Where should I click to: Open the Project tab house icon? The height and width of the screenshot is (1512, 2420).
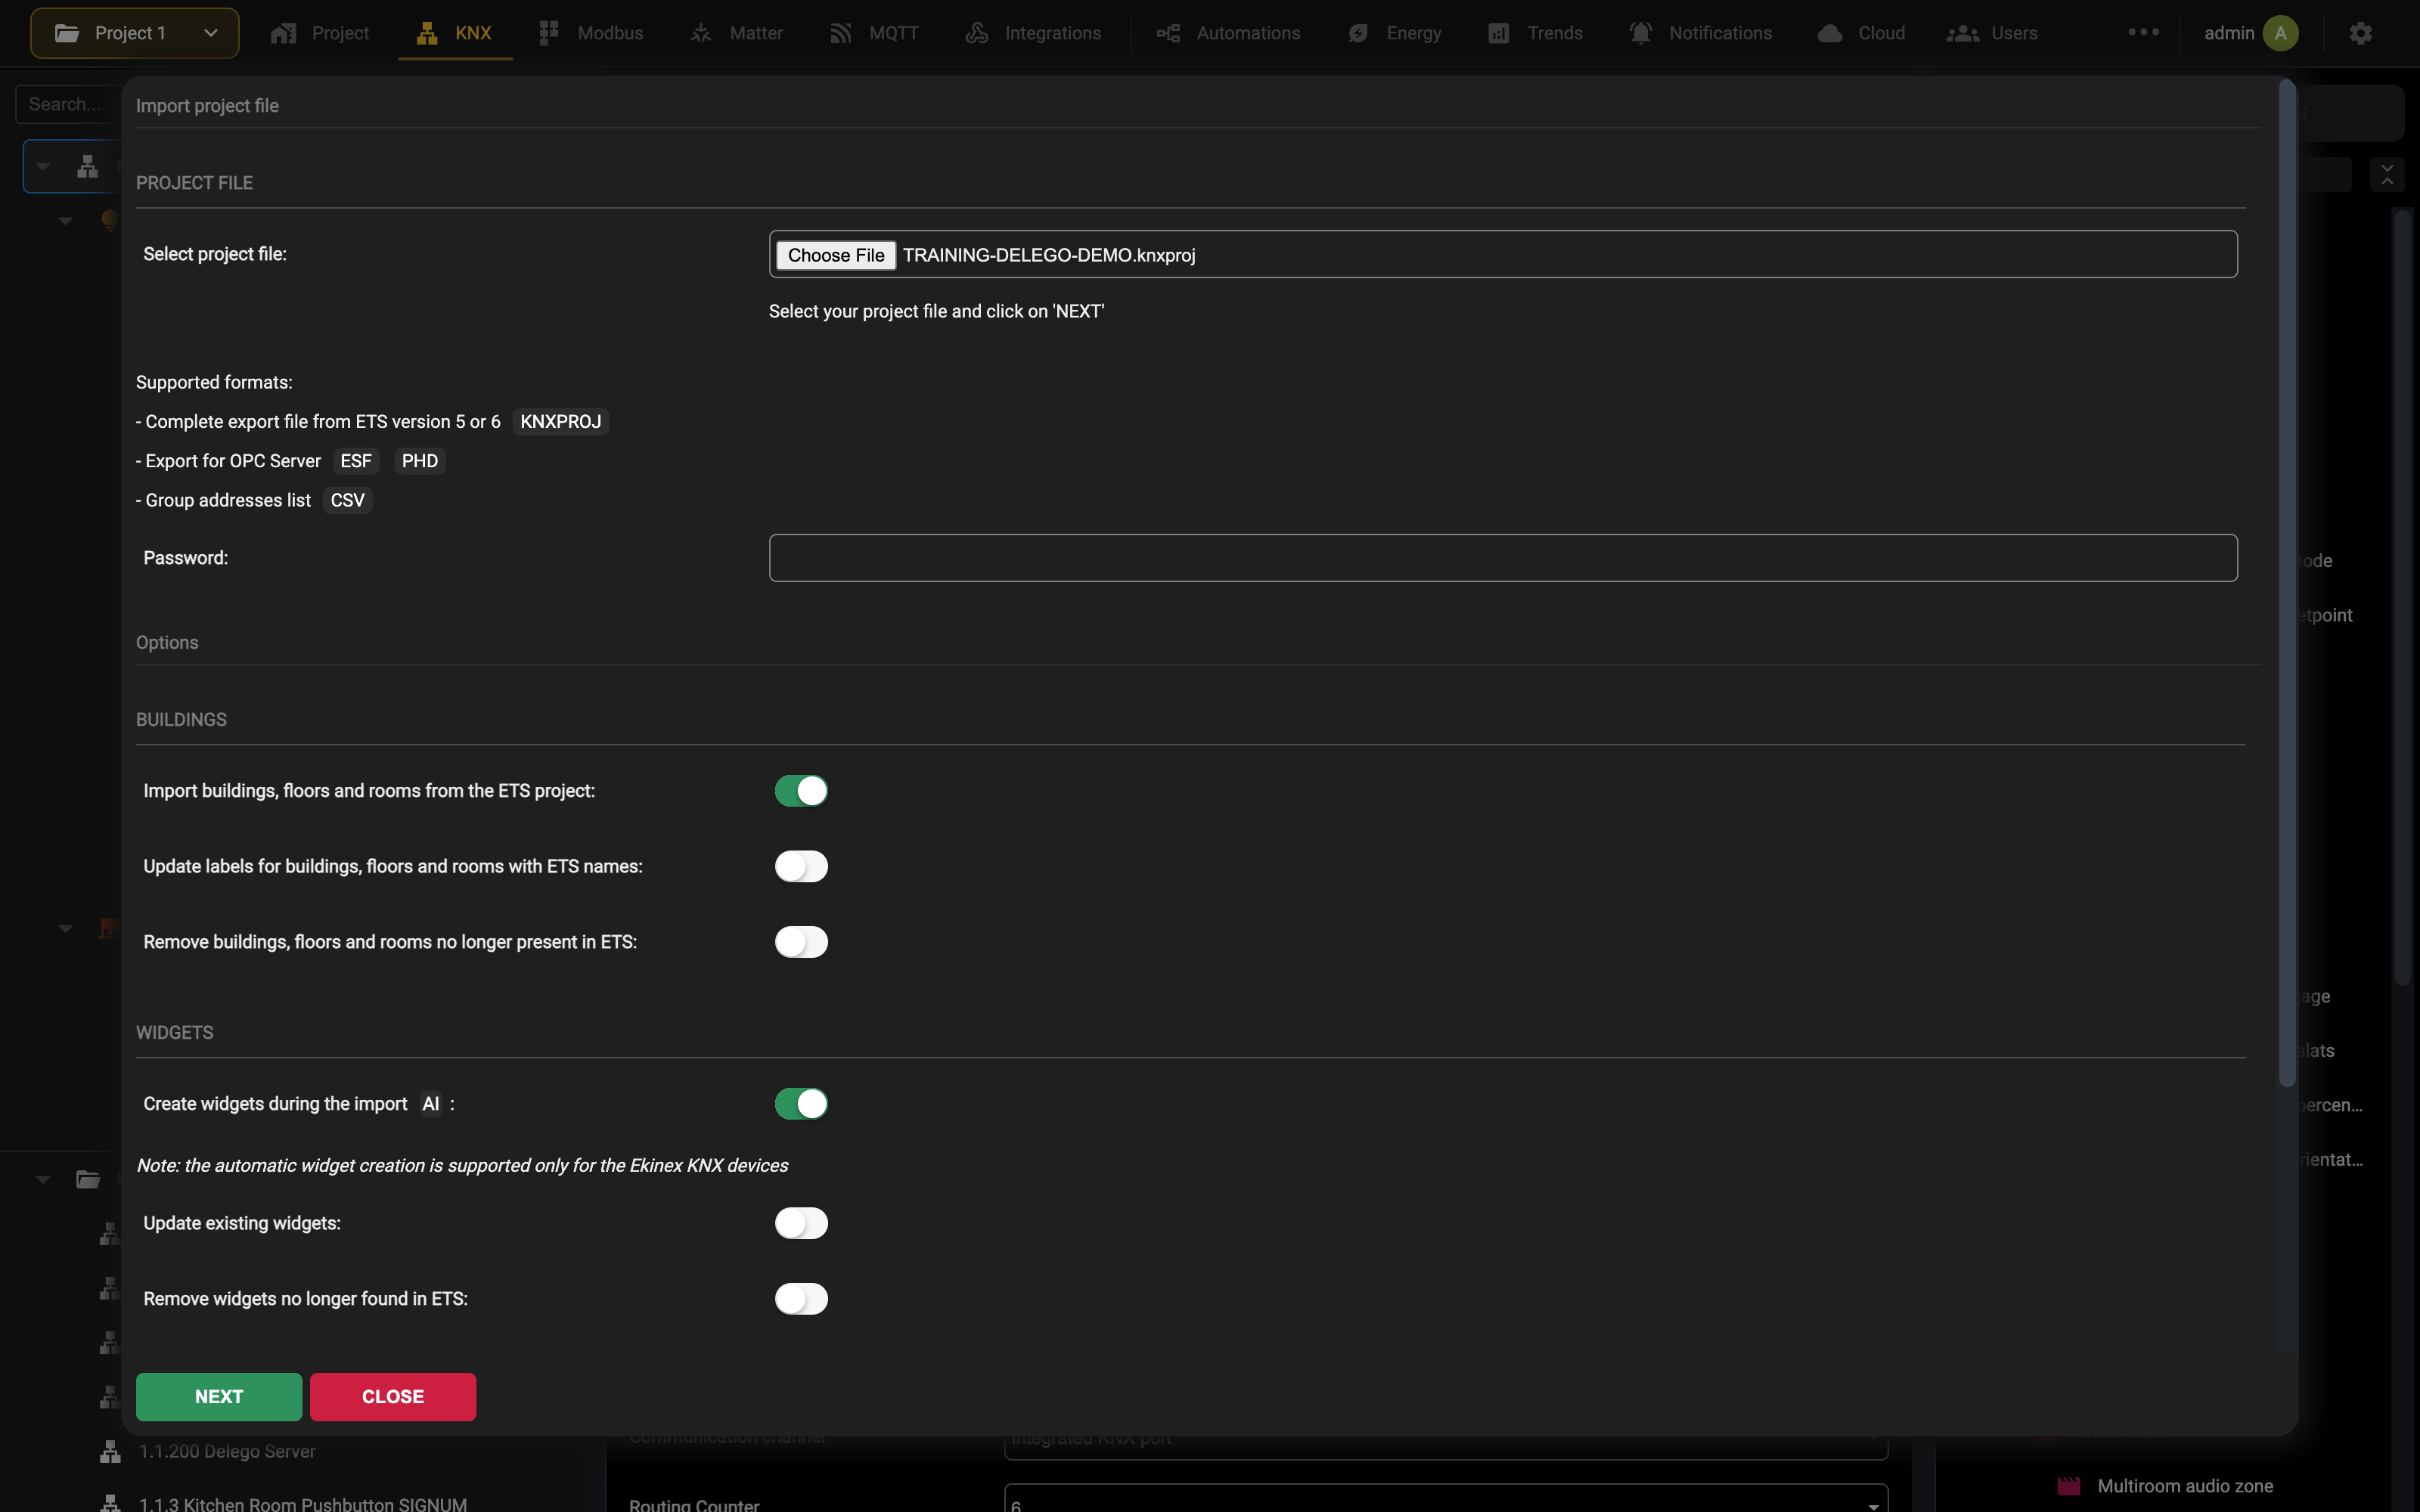coord(283,33)
